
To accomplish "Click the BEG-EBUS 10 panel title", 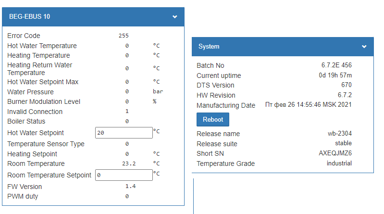I will (x=29, y=17).
